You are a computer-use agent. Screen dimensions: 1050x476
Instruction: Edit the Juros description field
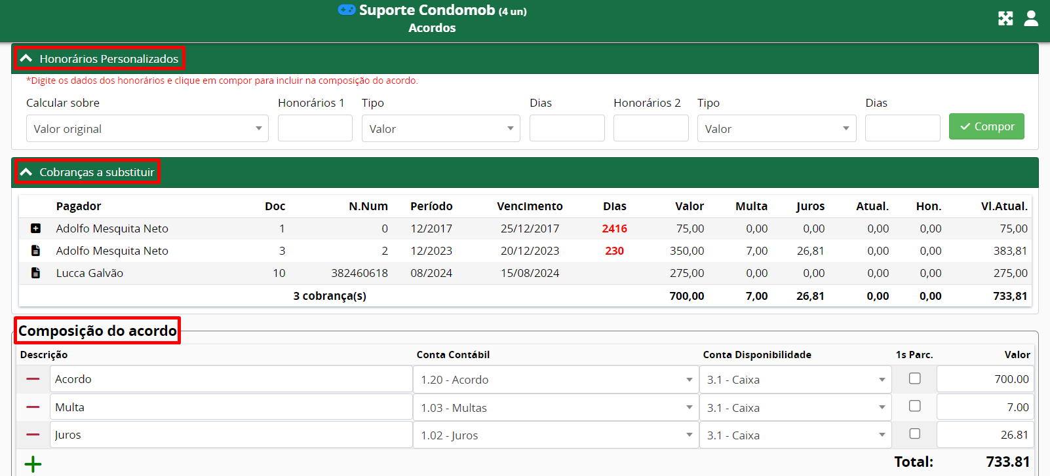coord(231,435)
